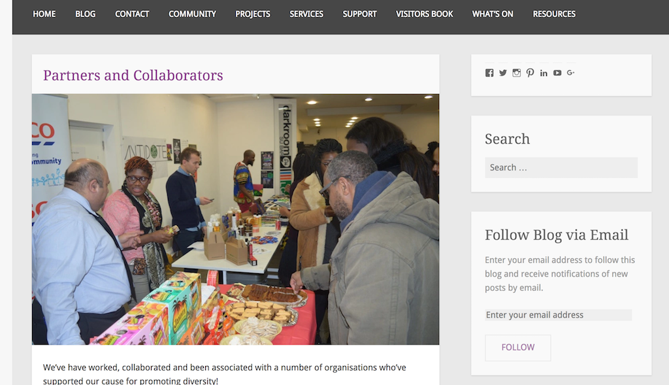Open the Google Plus social icon
Image resolution: width=669 pixels, height=385 pixels.
pos(571,73)
